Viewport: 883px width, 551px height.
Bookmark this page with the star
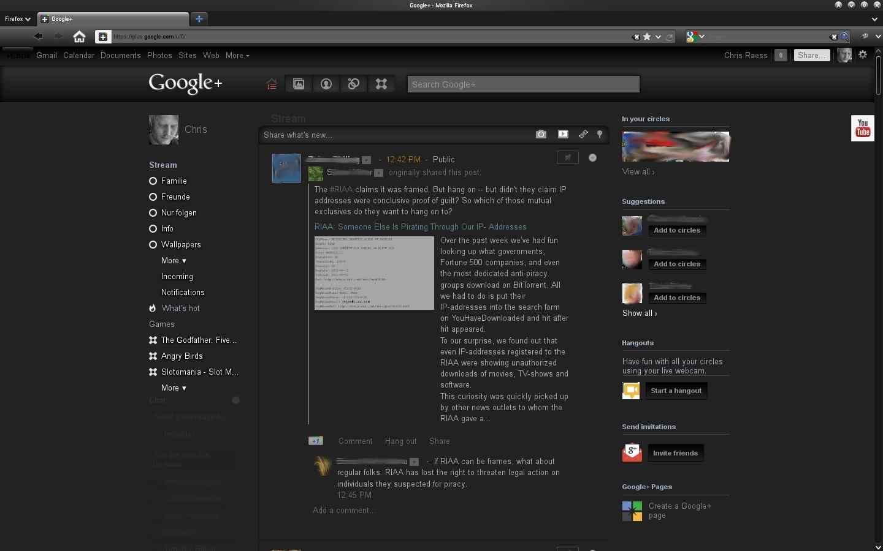click(x=647, y=37)
